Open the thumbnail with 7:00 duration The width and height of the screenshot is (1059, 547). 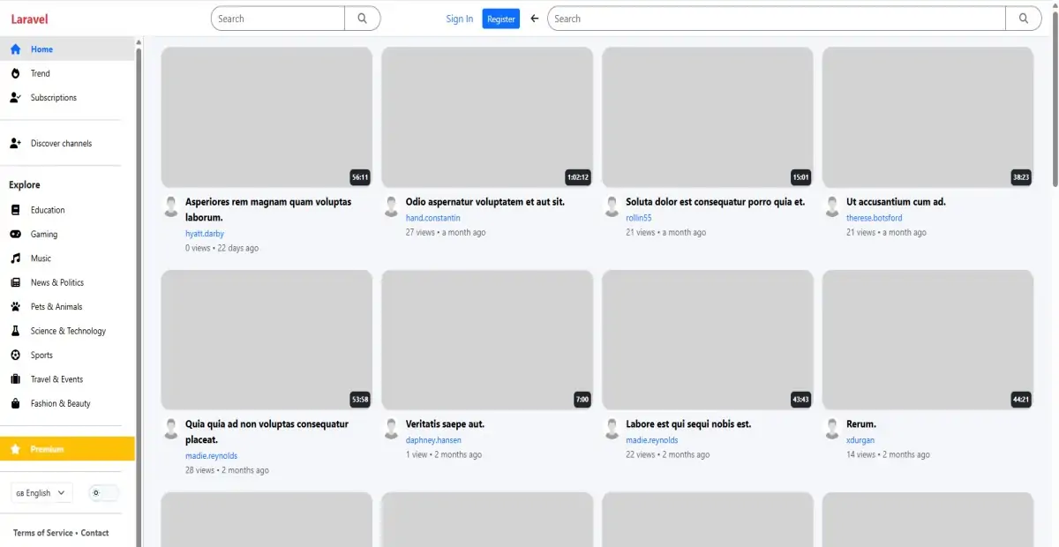tap(487, 340)
